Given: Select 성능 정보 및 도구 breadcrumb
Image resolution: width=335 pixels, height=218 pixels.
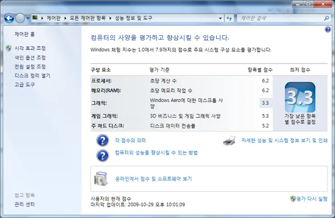Looking at the screenshot, I should (x=134, y=18).
